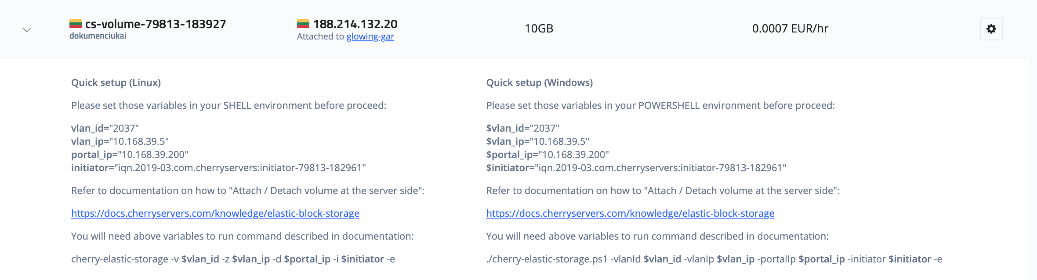Click the Linux vlan_id="2037" line
Screen dimensions: 1037x280
pos(105,128)
